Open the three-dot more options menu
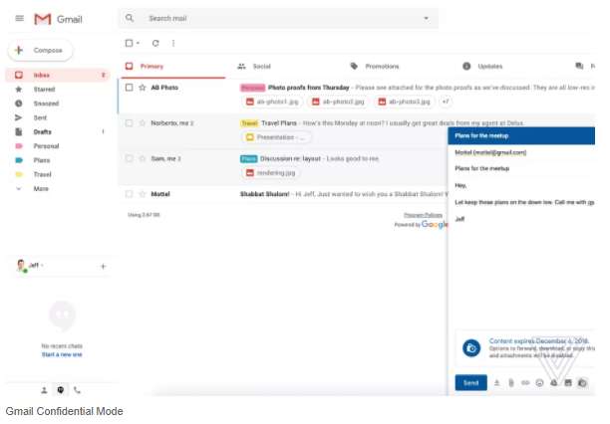 pyautogui.click(x=173, y=43)
